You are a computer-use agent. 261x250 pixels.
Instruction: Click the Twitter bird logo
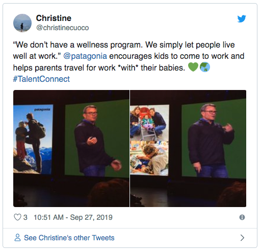242,18
